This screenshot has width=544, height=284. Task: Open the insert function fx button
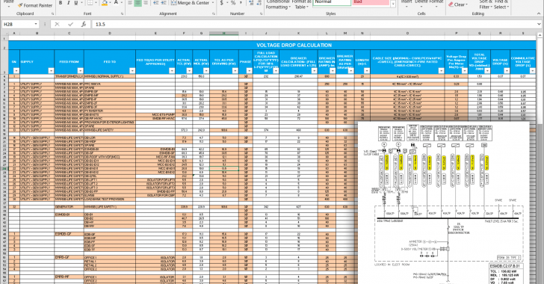[x=84, y=25]
